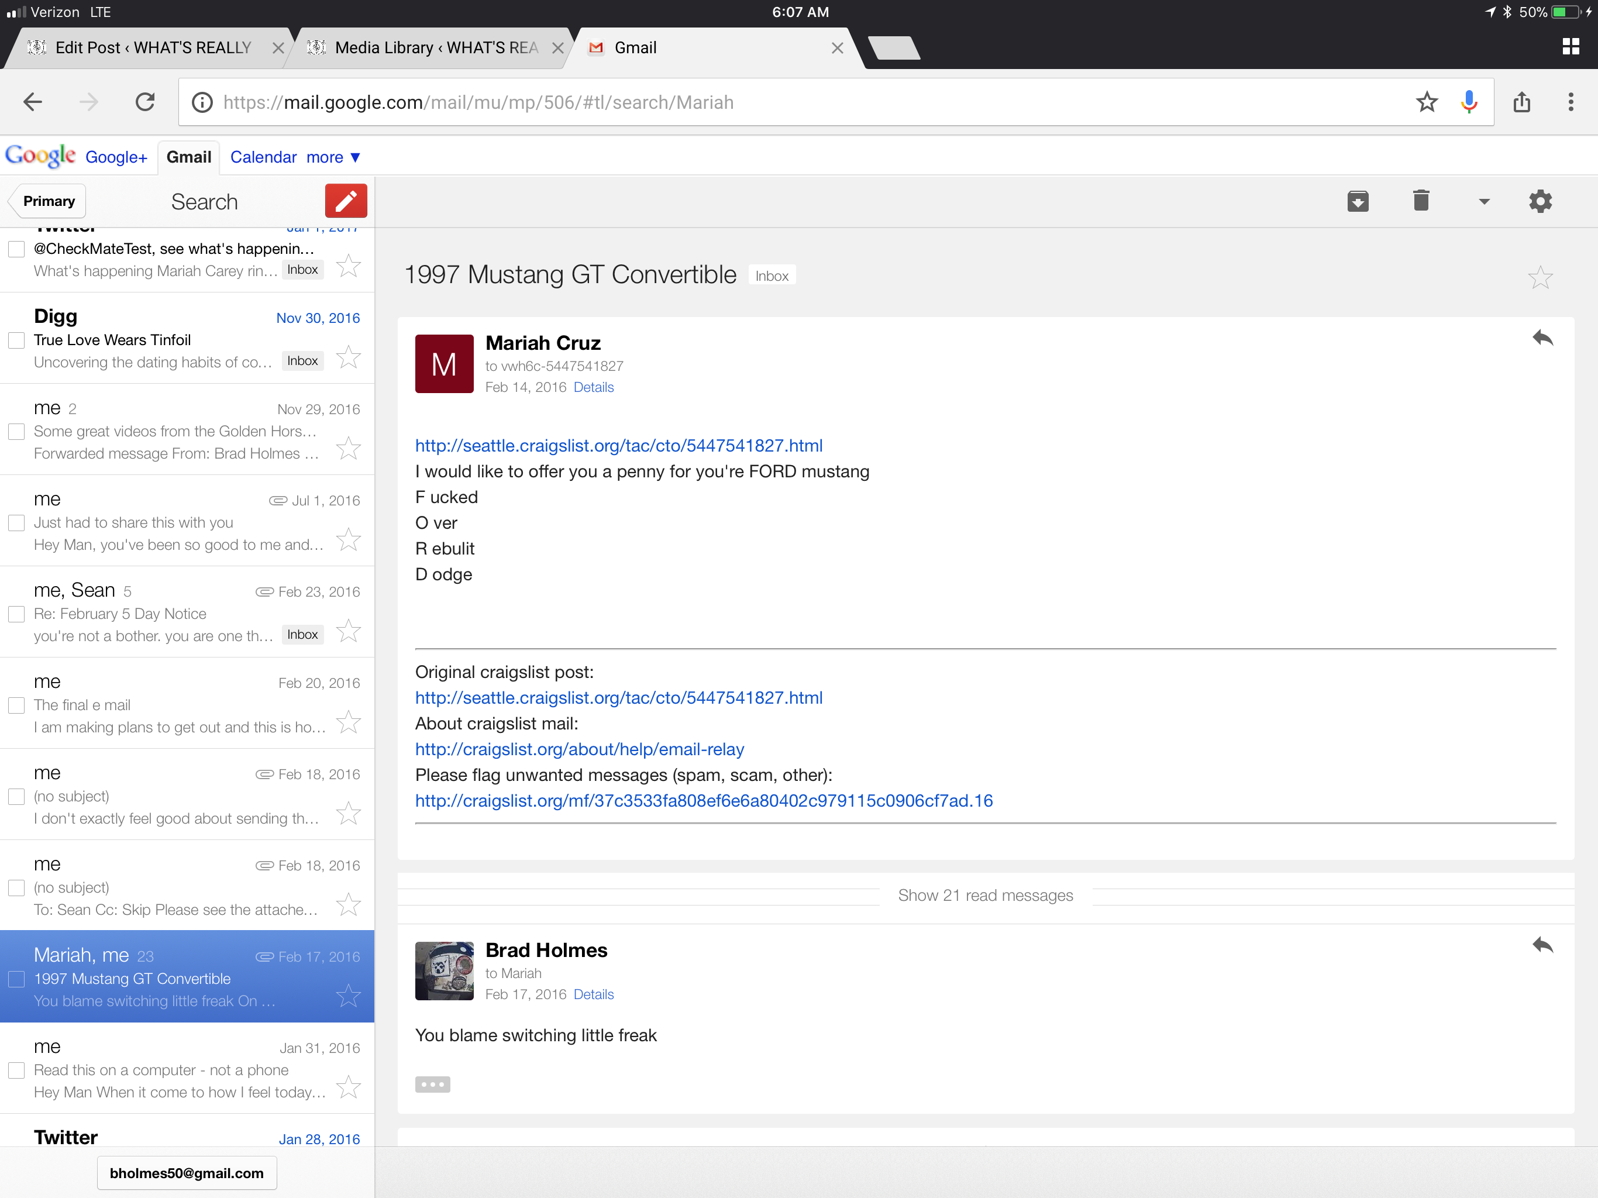Go back to Primary inbox

[x=48, y=201]
